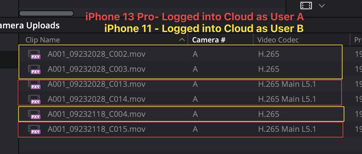The image size is (362, 154).
Task: Sort by the Clip Name column header
Action: coord(43,40)
